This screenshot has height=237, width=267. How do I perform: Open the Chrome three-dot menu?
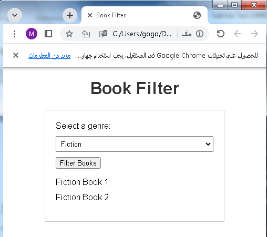click(x=14, y=34)
